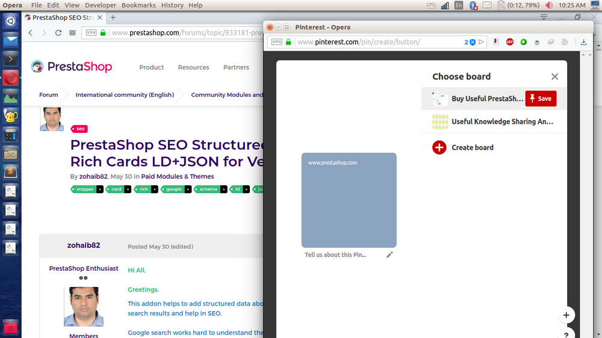The height and width of the screenshot is (338, 602).
Task: Click the pink seo tag
Action: (x=79, y=129)
